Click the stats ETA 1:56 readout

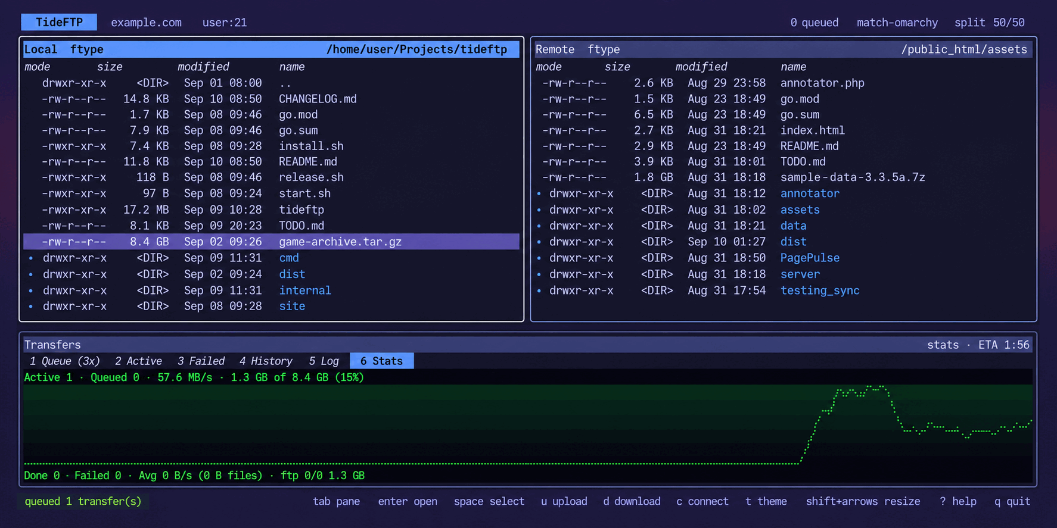point(978,345)
